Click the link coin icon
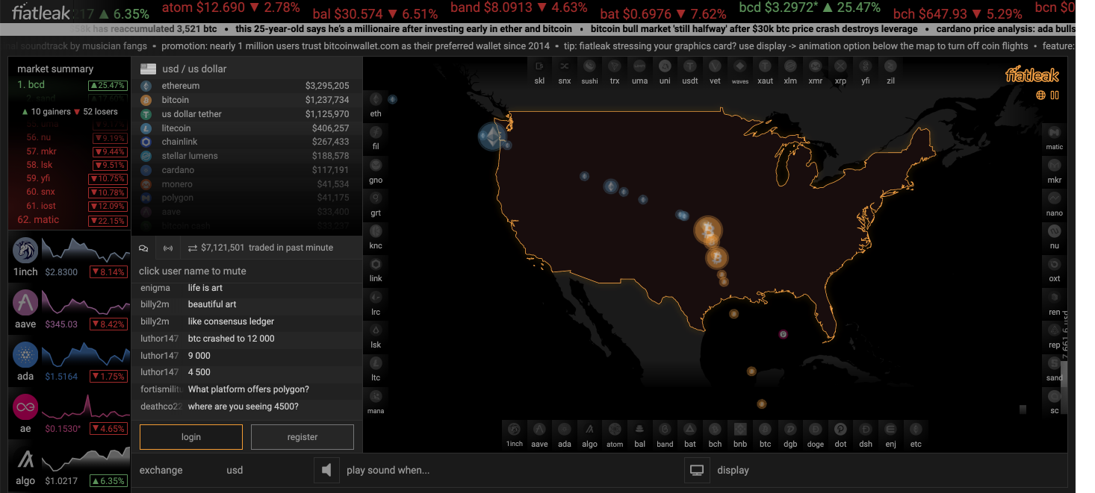Image resolution: width=1095 pixels, height=493 pixels. point(376,264)
